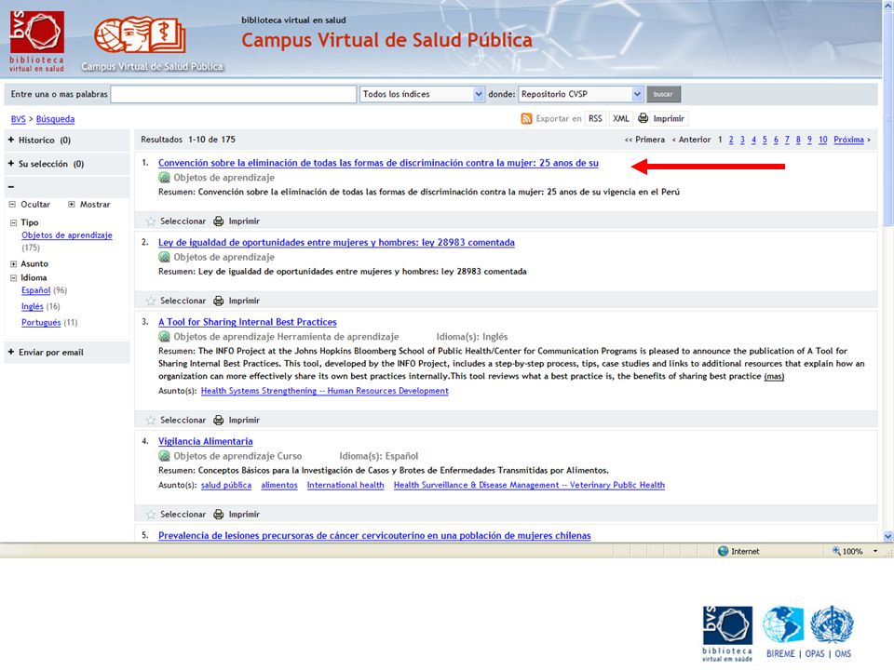
Task: Click the star icon under result 2
Action: pyautogui.click(x=151, y=301)
